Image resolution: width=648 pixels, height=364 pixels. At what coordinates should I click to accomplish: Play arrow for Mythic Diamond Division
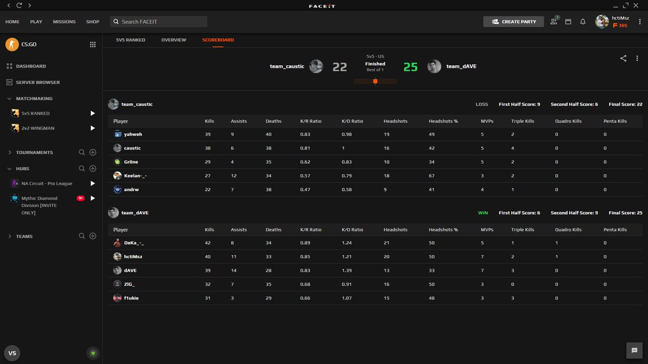(92, 198)
